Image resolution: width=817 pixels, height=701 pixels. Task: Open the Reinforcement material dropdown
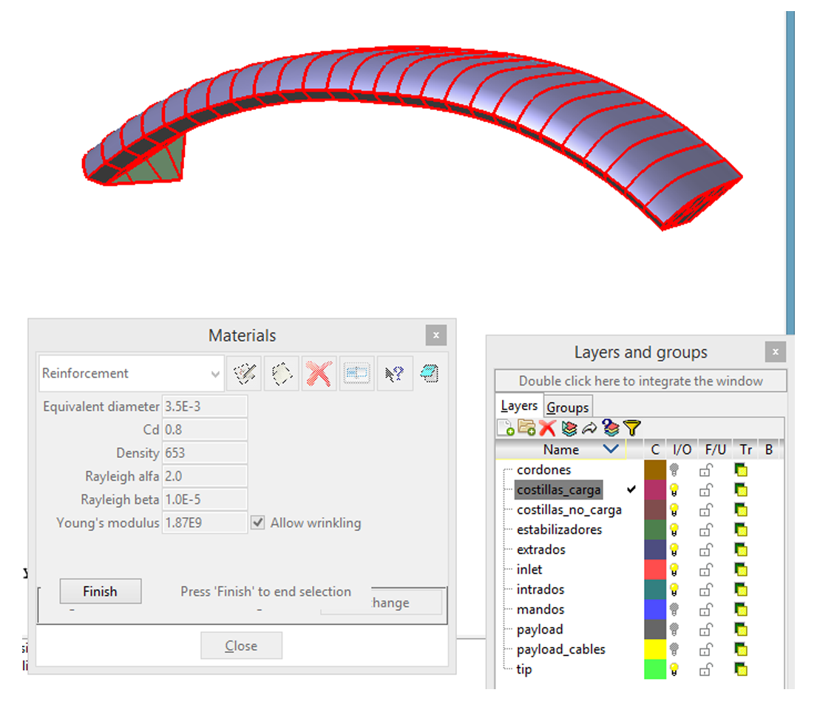(x=215, y=375)
